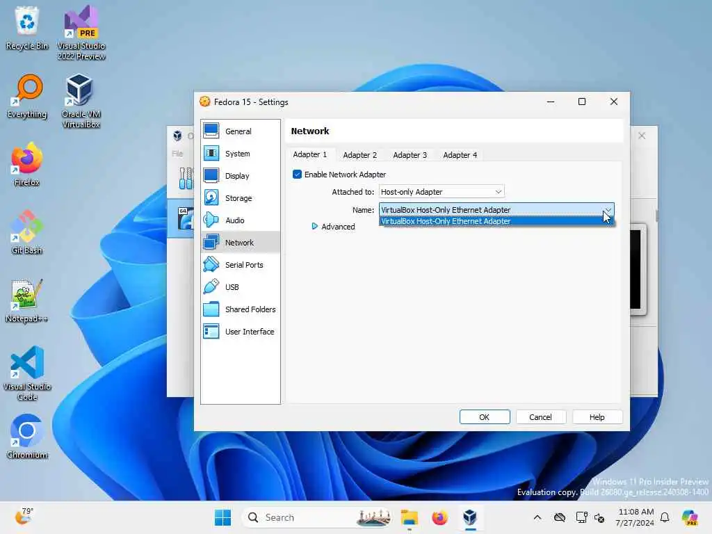This screenshot has width=712, height=534.
Task: Select the Git Bash desktop icon
Action: (27, 232)
